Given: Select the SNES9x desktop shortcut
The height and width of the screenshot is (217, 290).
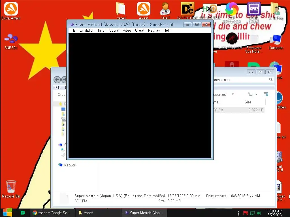Looking at the screenshot, I should coord(11,42).
